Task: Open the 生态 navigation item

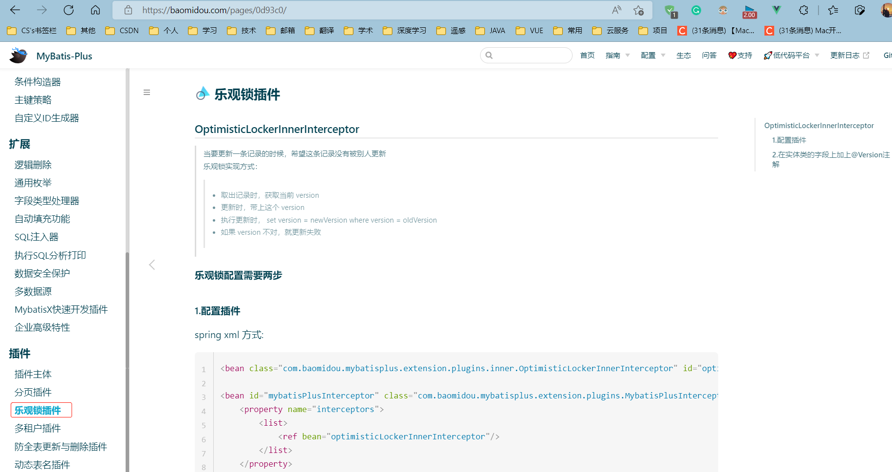Action: tap(684, 56)
